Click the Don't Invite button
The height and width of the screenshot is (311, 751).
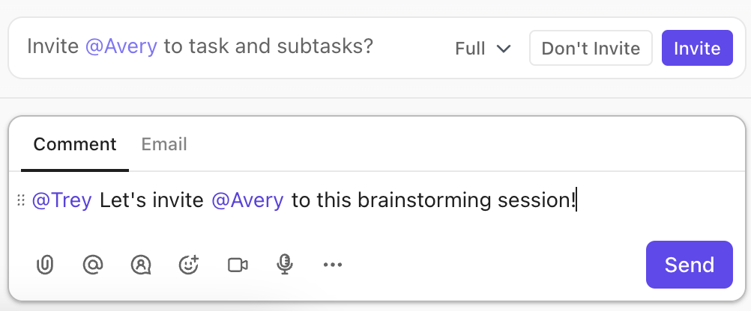(x=591, y=49)
